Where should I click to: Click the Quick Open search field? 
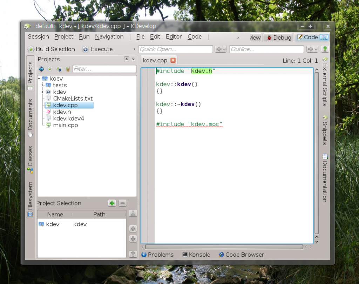click(176, 49)
